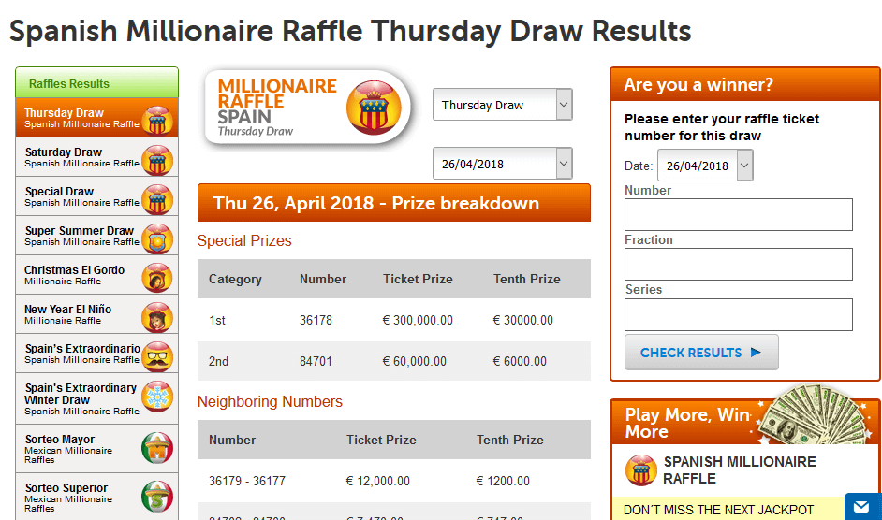Viewport: 882px width, 520px height.
Task: Click the Spain's Extraordinario mustache face icon
Action: (x=157, y=356)
